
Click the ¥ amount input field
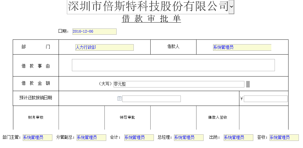pos(266,98)
